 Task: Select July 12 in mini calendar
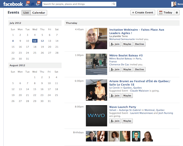42,41
